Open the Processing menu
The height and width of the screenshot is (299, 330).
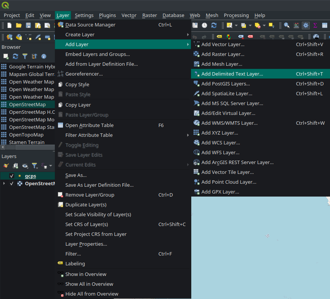(x=236, y=15)
